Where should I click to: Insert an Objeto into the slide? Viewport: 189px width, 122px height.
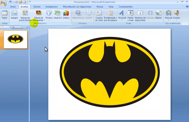coord(158,14)
